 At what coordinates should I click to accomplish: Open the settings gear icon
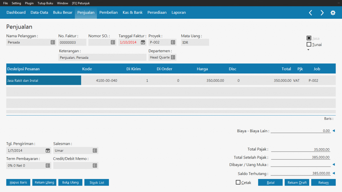click(333, 13)
